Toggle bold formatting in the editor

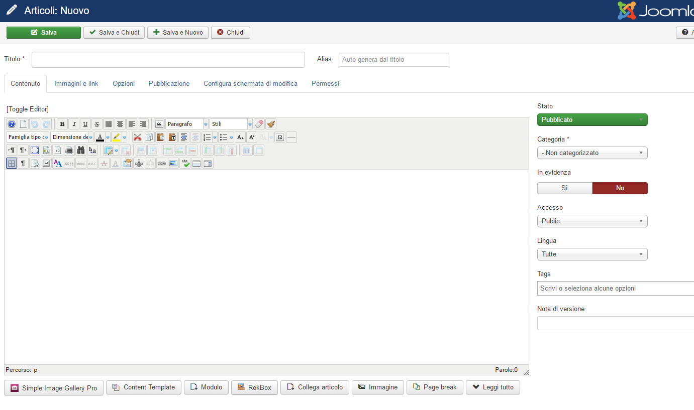[x=62, y=124]
